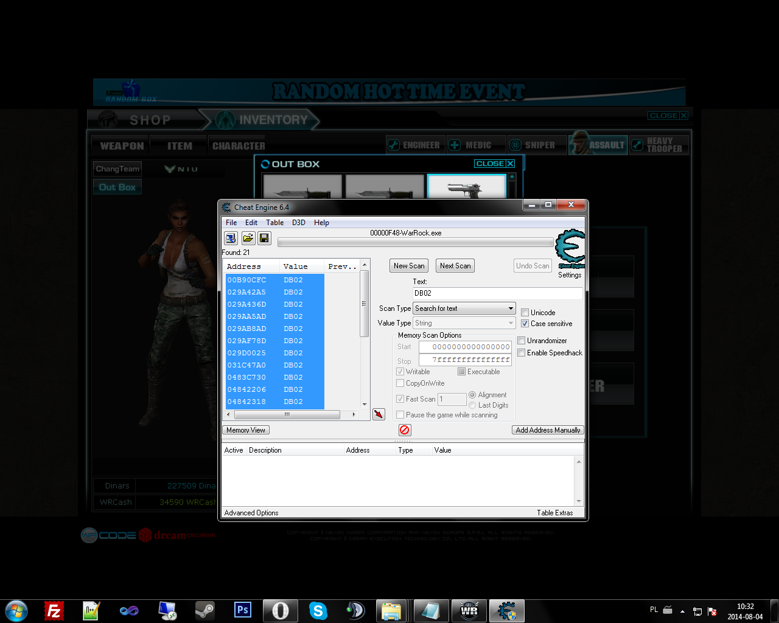Sort results by the Address column header

pos(252,266)
